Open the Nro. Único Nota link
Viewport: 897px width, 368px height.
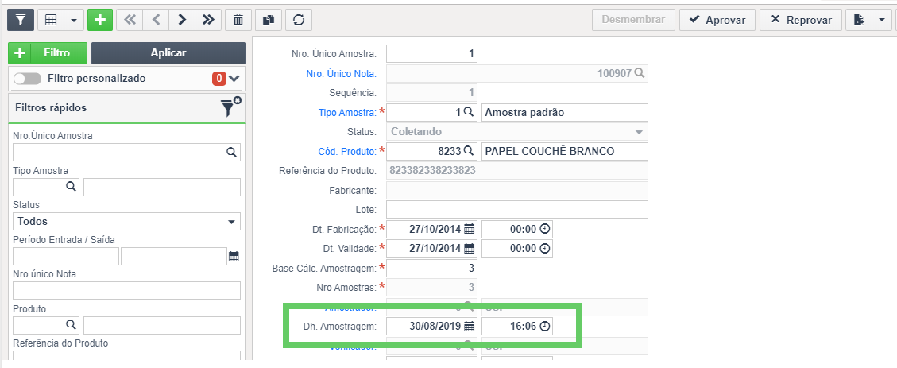341,73
